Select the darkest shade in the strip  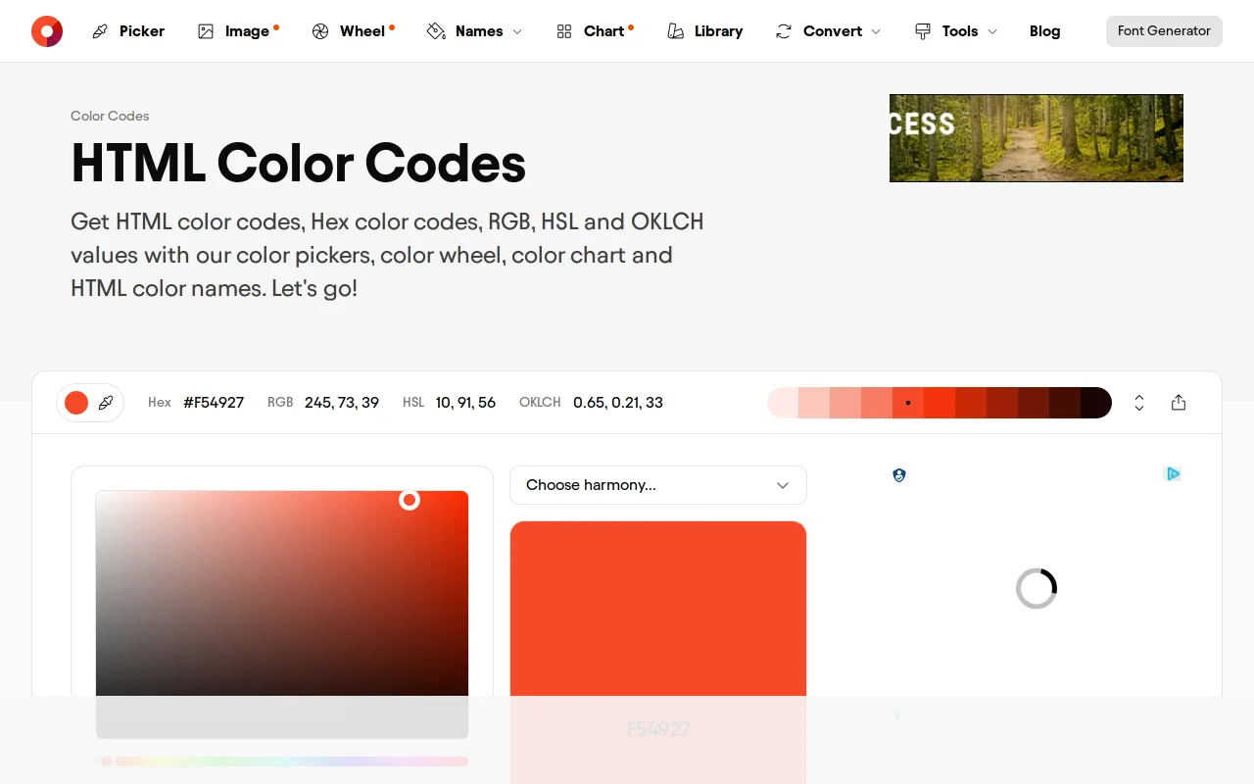point(1096,403)
